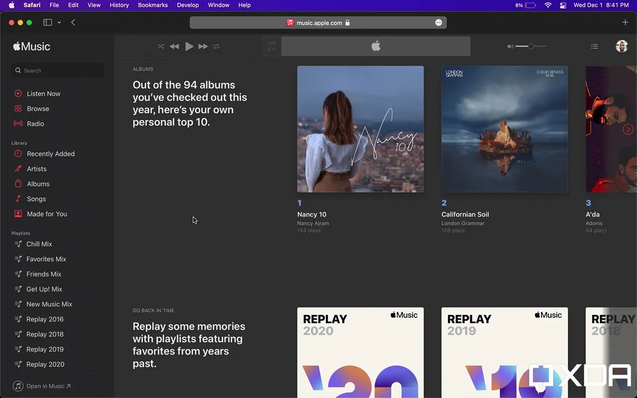Open the tab options ellipsis in address bar

[439, 22]
